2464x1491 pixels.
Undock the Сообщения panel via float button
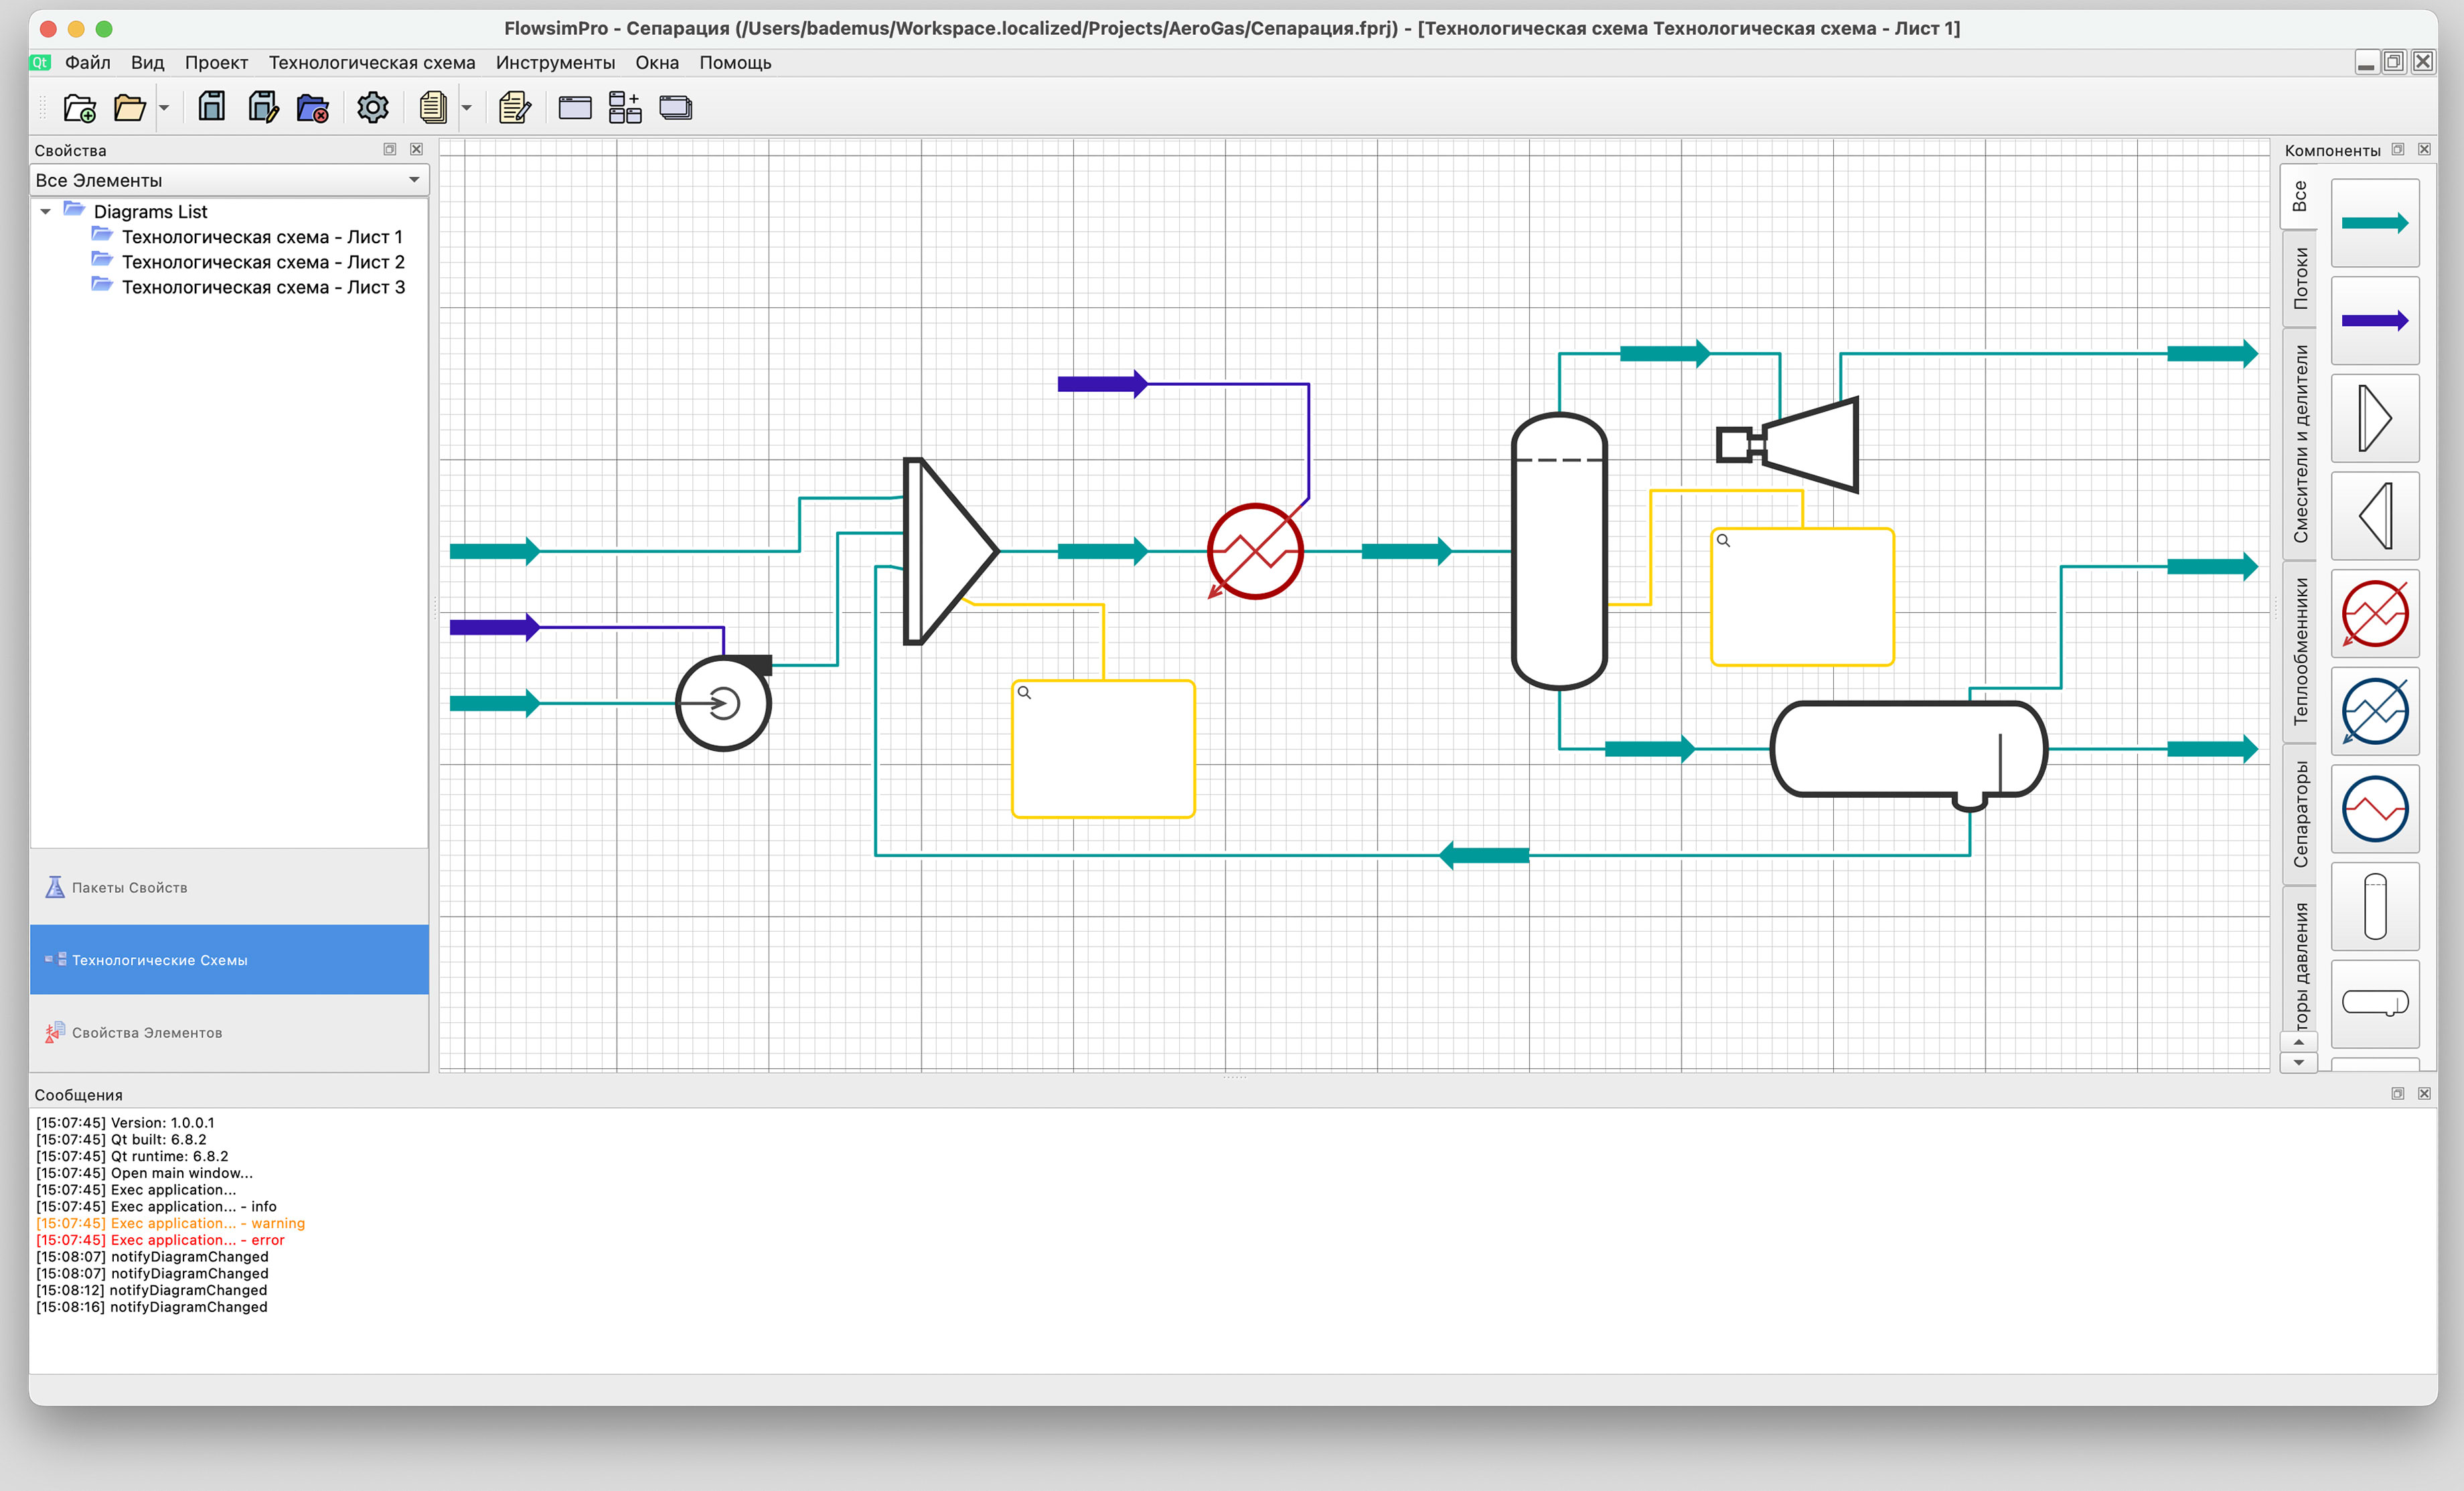[x=2397, y=1094]
